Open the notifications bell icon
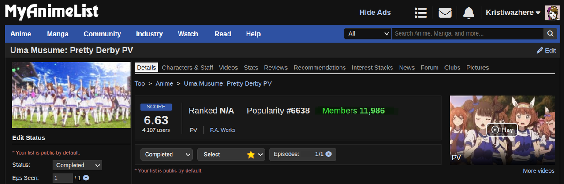564x184 pixels. coord(469,13)
